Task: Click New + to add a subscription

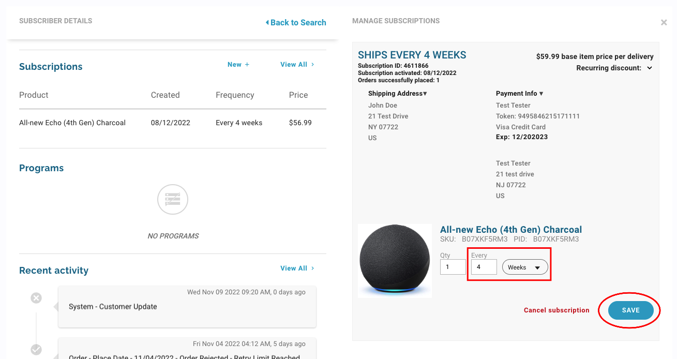Action: [238, 64]
